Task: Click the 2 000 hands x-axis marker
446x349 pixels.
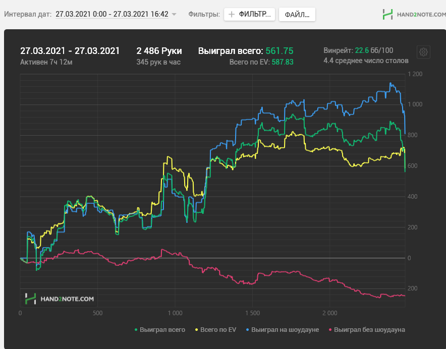Action: point(329,313)
